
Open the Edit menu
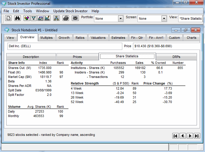[16, 11]
